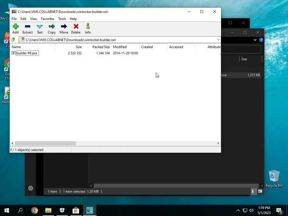Screen dimensions: 288x216
Task: Open the volume speaker tray icon
Action: 251,210
